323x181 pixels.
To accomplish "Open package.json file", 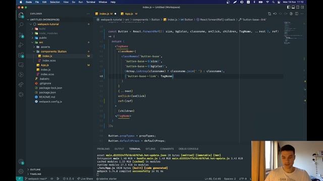I will 47,93.
